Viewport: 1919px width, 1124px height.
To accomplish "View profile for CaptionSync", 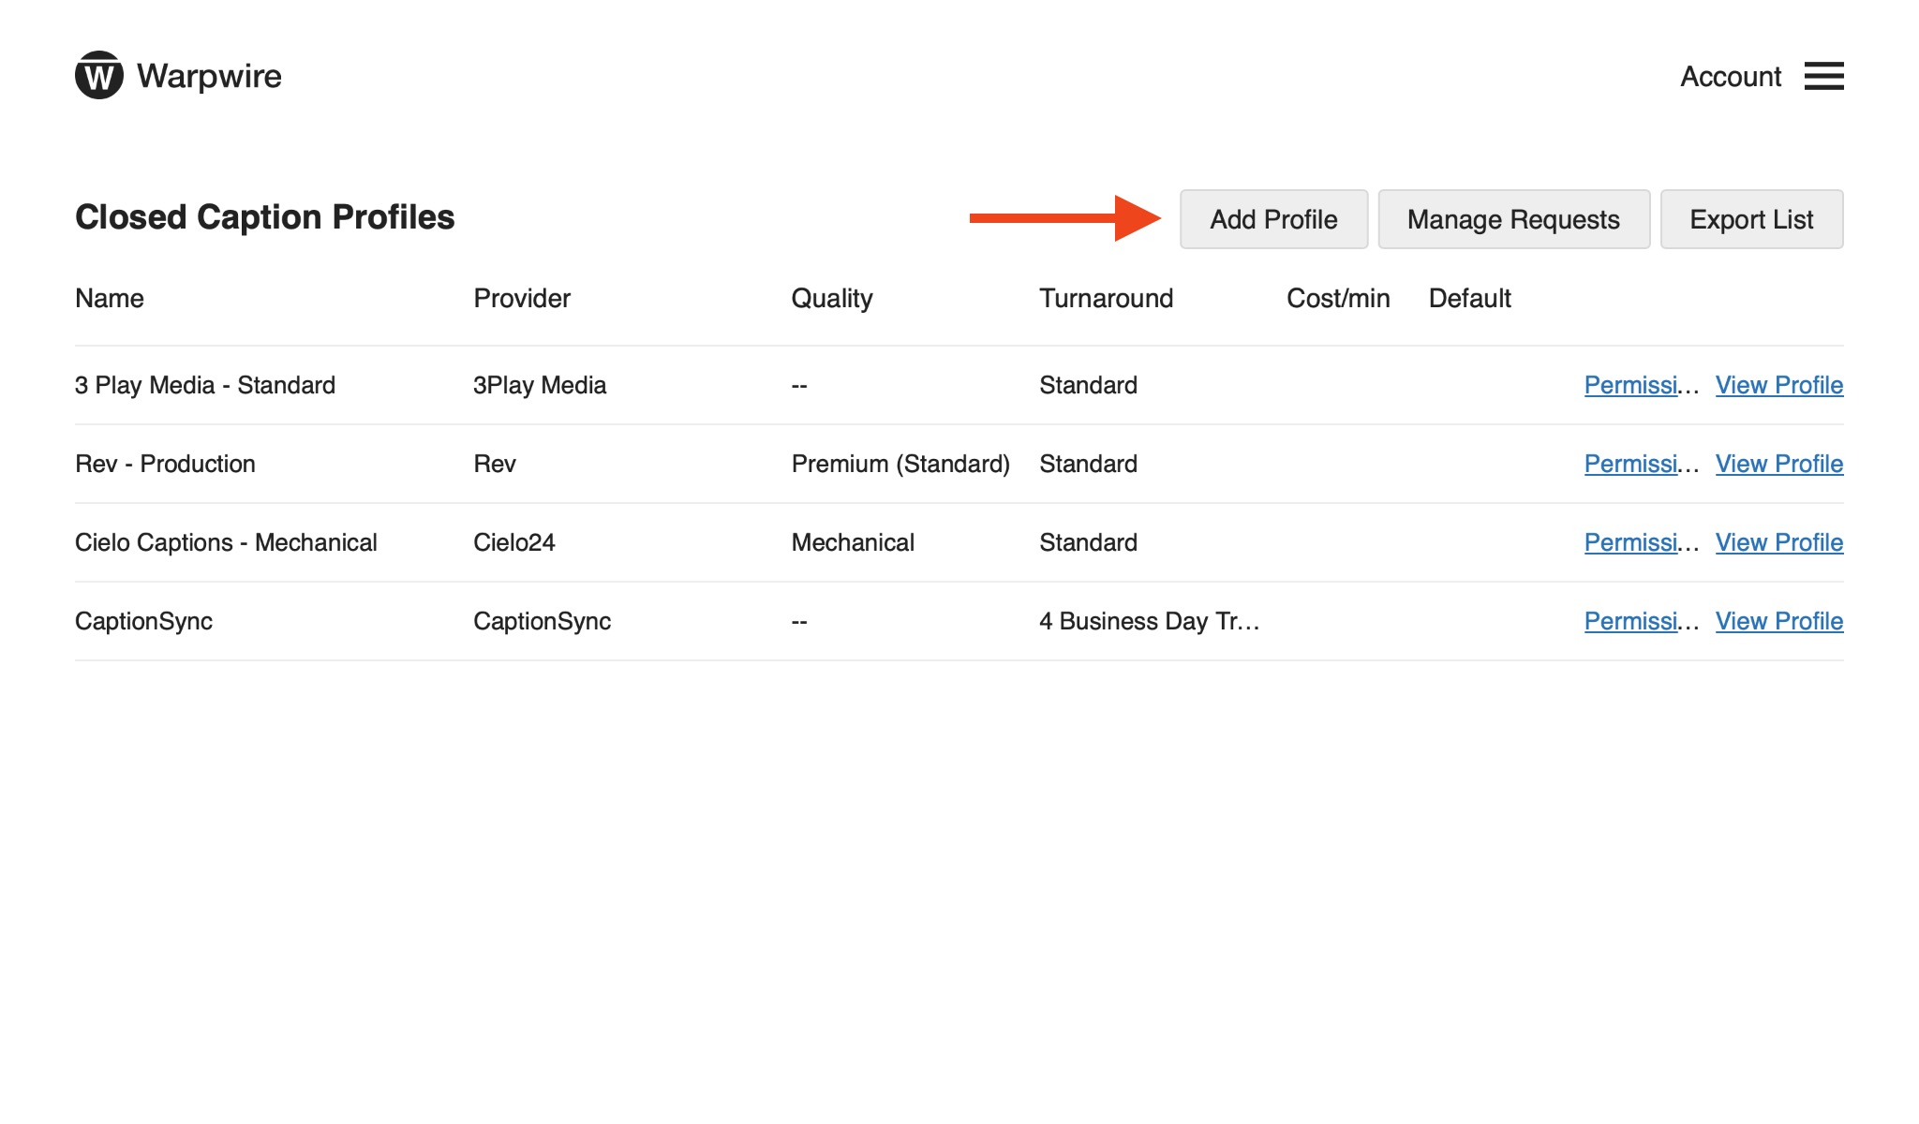I will point(1778,621).
